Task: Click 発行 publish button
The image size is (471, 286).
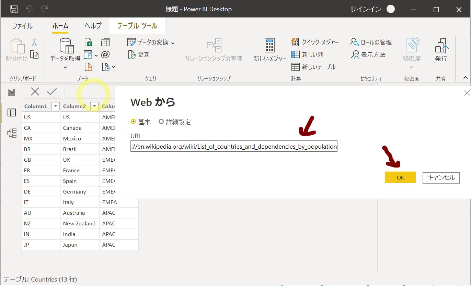Action: coord(441,50)
